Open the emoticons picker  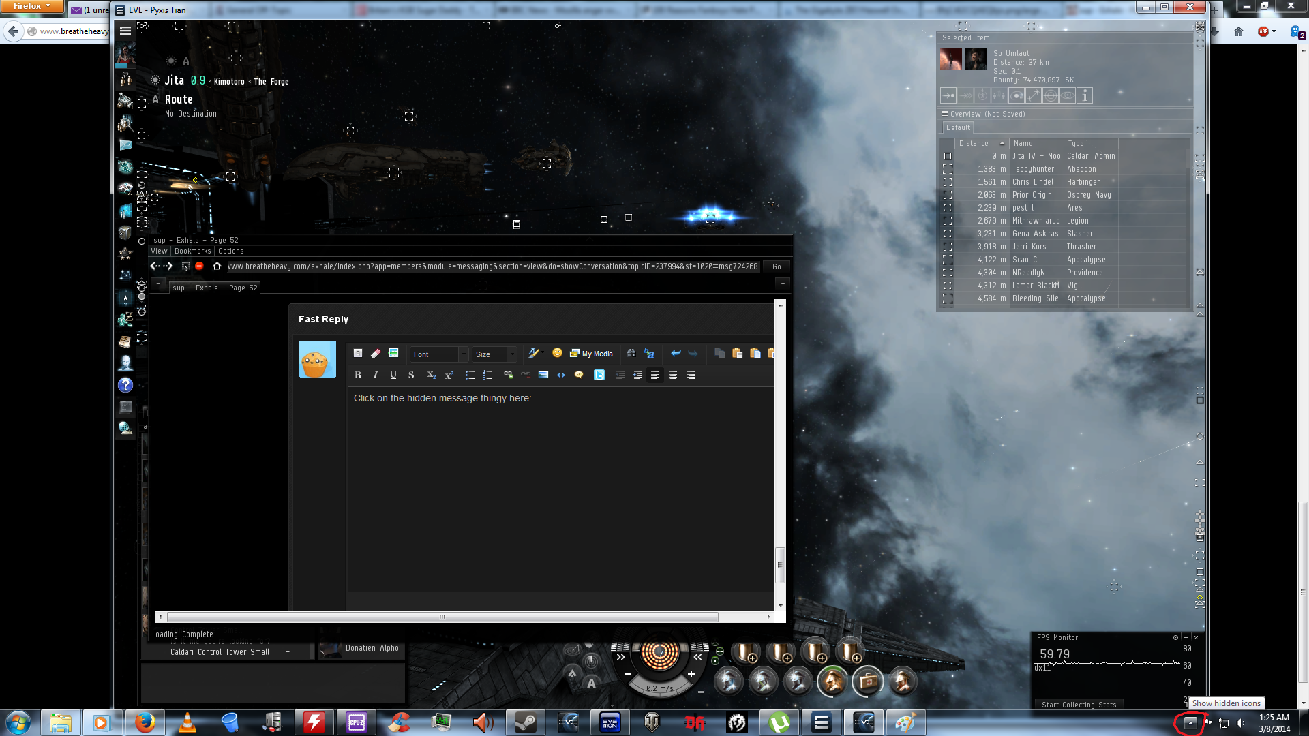[x=557, y=353]
